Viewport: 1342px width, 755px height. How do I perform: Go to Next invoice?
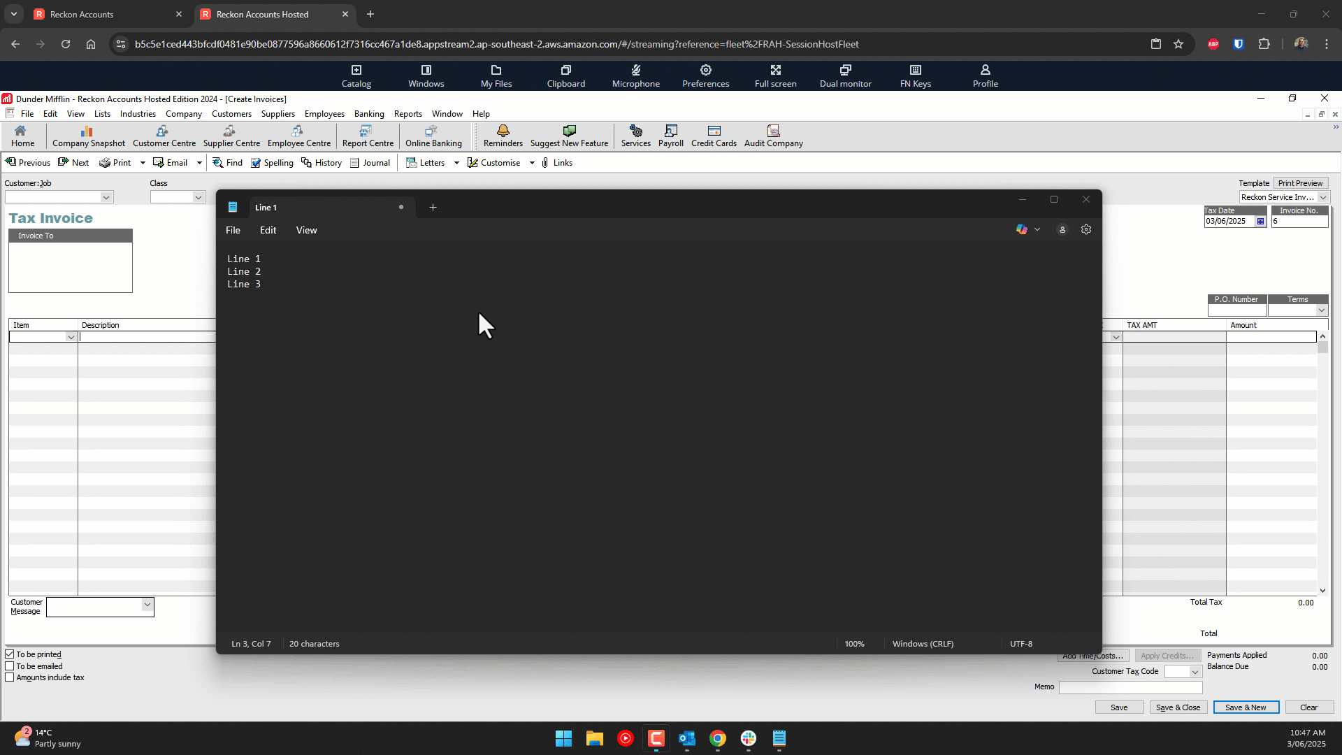point(73,163)
